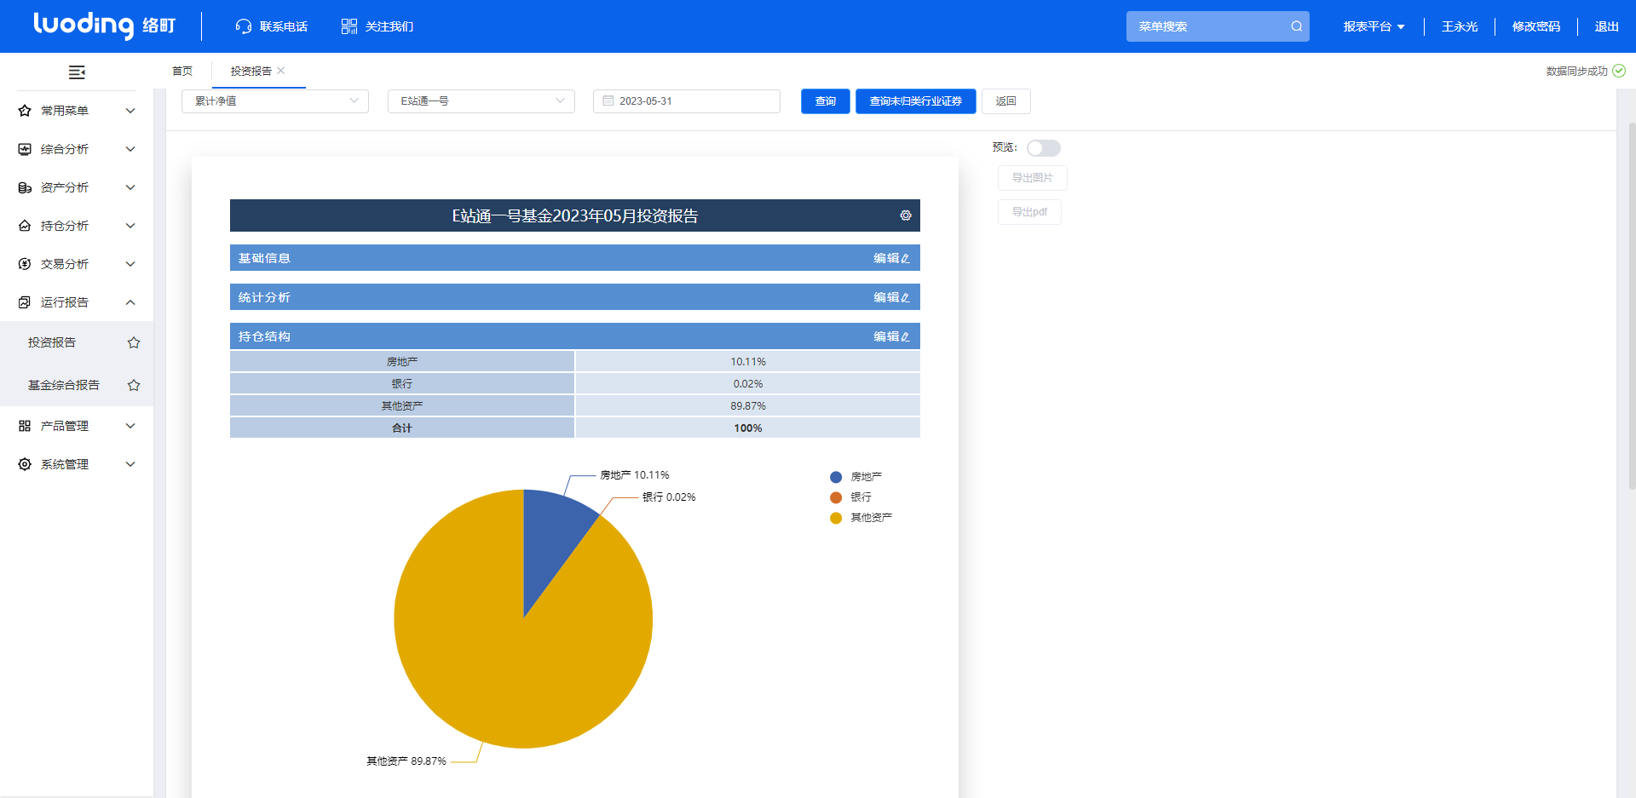Expand the 交易分析 chevron

[130, 264]
